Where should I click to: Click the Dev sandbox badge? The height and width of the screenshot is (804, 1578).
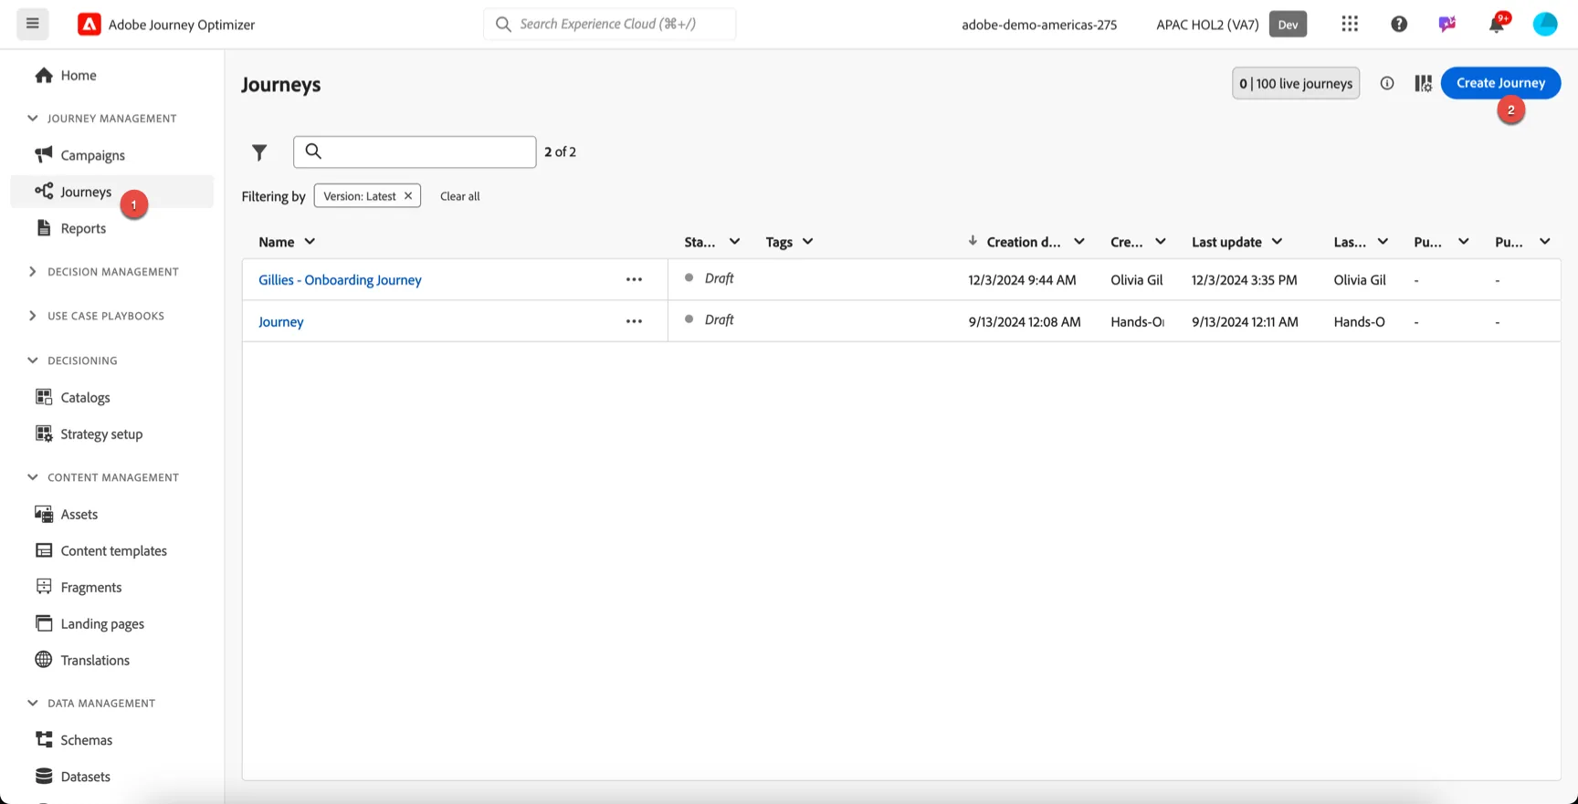click(1288, 25)
